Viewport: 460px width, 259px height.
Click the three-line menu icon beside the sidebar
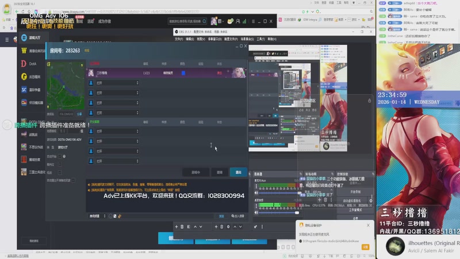(x=7, y=39)
